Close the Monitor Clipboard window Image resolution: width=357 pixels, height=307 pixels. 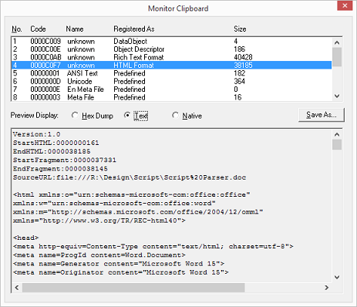click(345, 5)
